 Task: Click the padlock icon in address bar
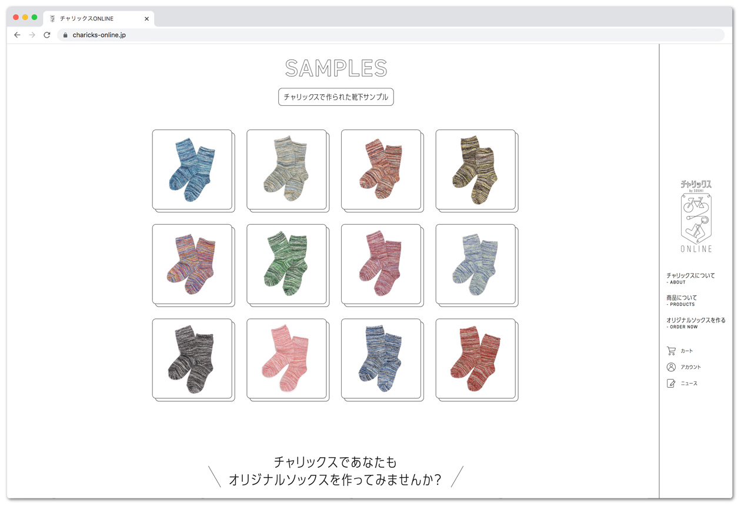(x=65, y=35)
